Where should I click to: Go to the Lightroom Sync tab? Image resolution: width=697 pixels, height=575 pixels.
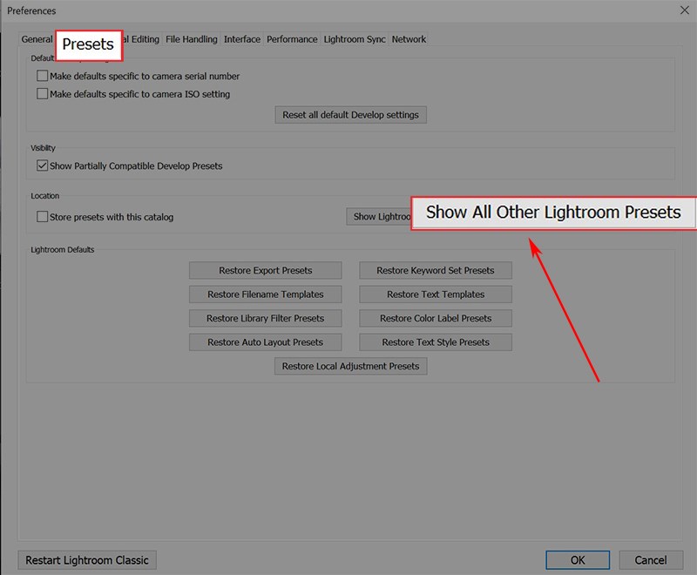point(355,39)
